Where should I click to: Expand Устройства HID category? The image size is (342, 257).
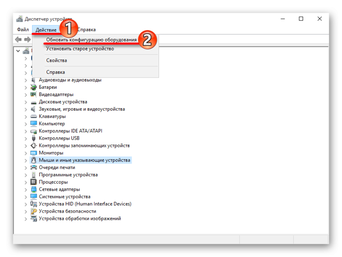(26, 204)
